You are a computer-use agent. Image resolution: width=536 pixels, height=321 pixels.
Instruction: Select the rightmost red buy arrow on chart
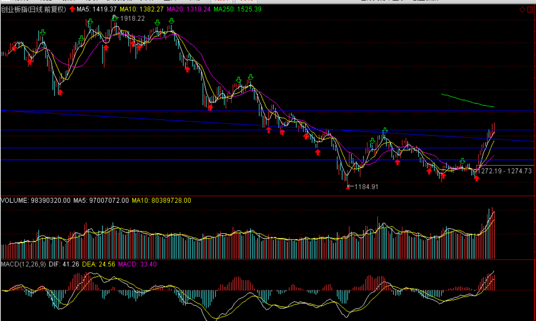pos(477,178)
